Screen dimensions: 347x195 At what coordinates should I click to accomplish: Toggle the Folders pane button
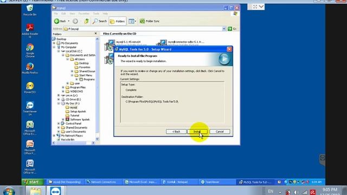pos(117,21)
